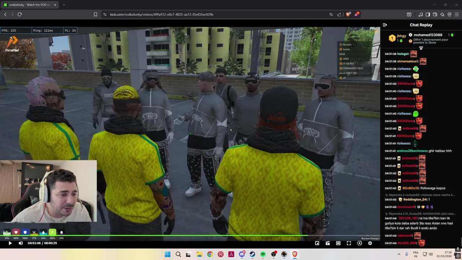Switch to Brave on the taskbar

click(x=295, y=254)
